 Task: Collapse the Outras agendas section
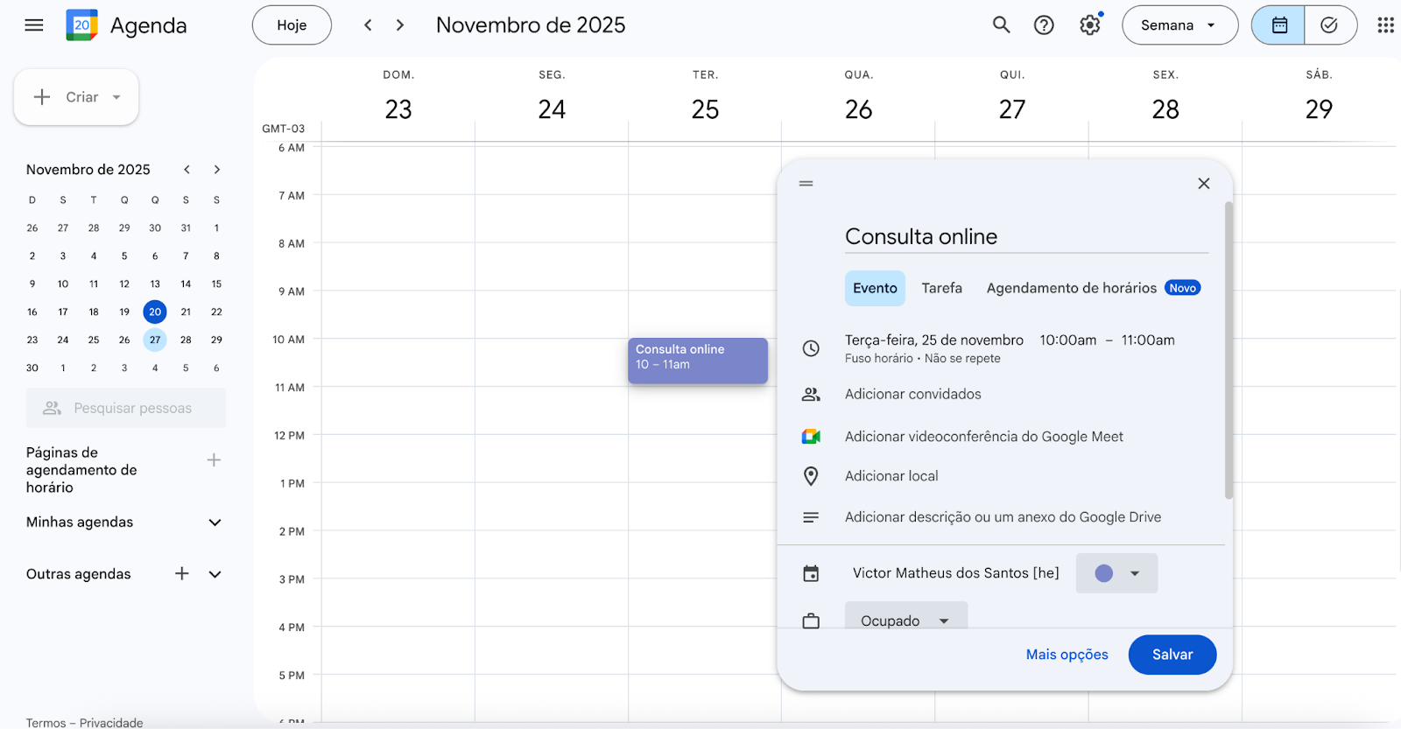(x=215, y=574)
